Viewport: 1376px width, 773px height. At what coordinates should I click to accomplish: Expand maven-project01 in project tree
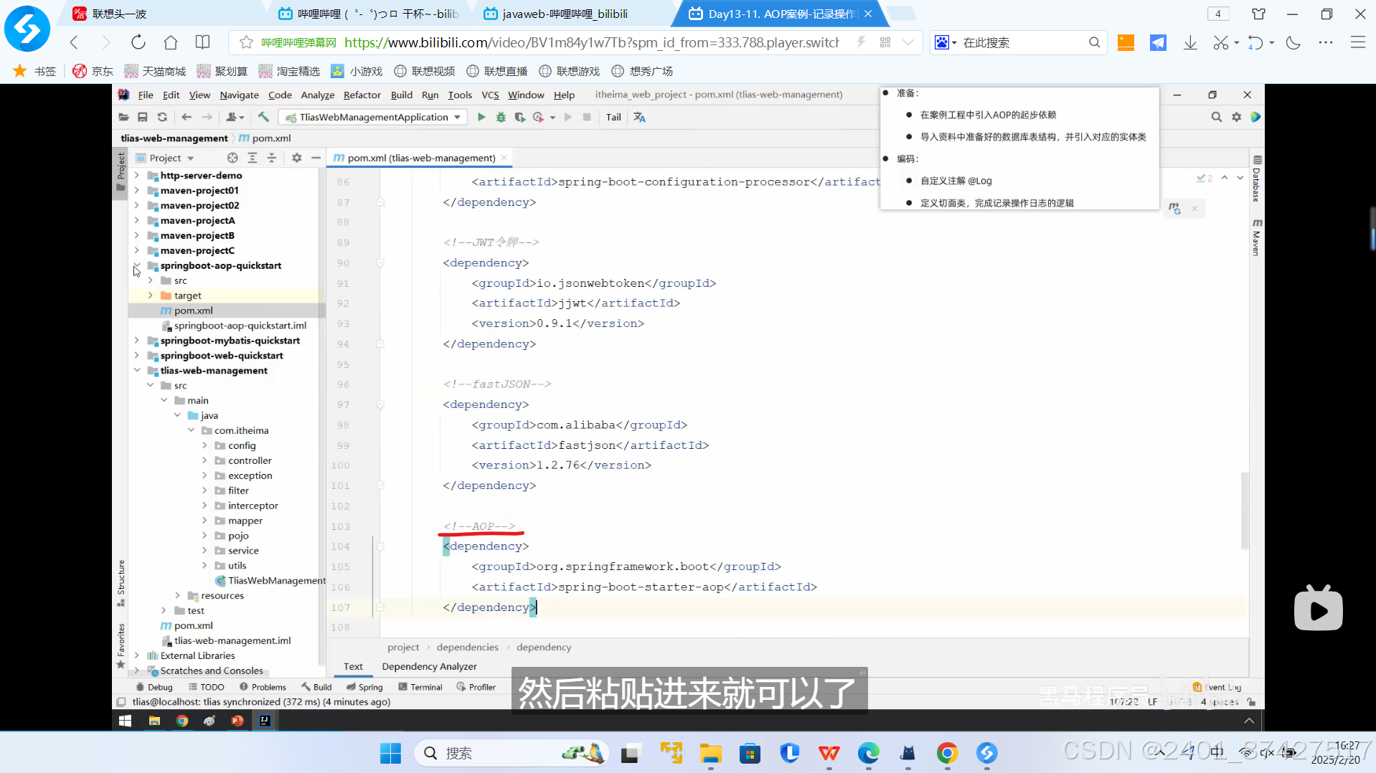136,190
